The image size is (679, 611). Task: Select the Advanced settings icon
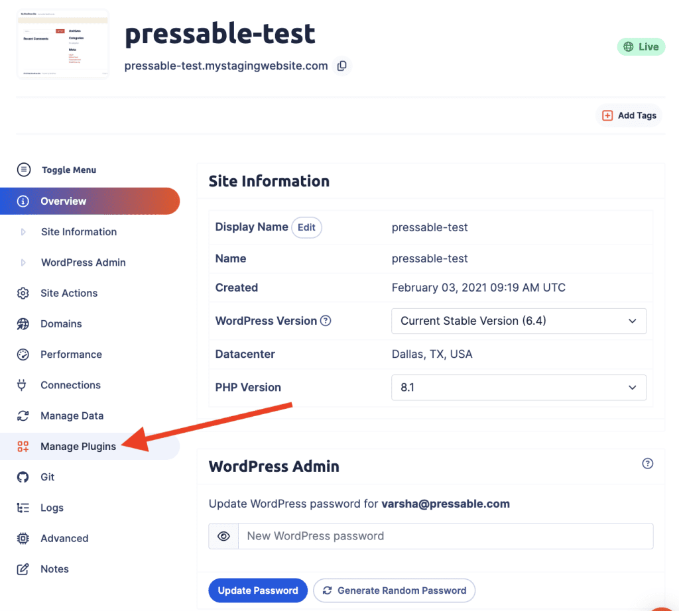pyautogui.click(x=23, y=538)
